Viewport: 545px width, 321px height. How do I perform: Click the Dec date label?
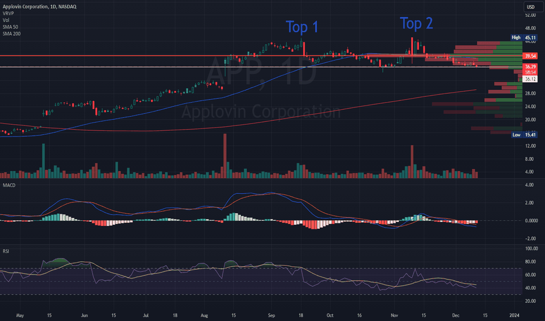click(x=456, y=315)
